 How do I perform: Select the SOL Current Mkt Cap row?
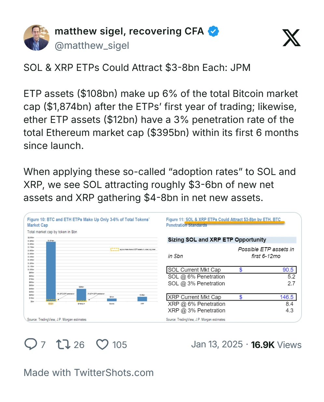pos(231,270)
